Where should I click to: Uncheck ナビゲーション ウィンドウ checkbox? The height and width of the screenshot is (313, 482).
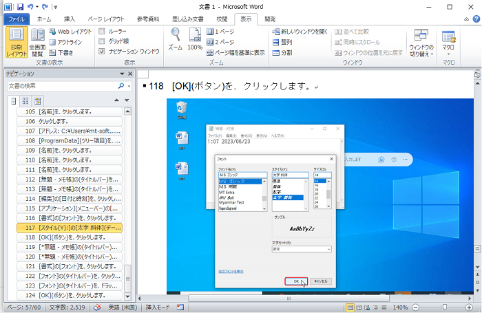tap(102, 52)
